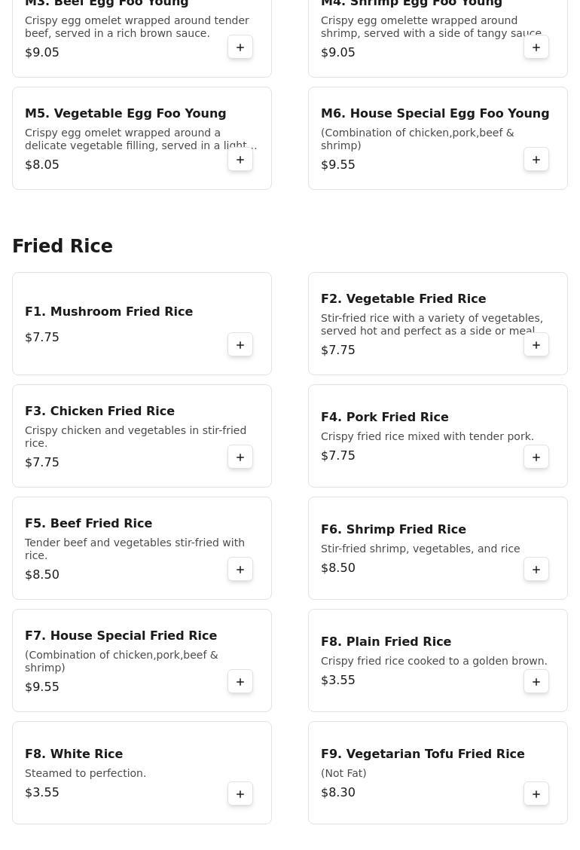This screenshot has height=850, width=580.
Task: Click the Fried Rice section heading
Action: (63, 246)
